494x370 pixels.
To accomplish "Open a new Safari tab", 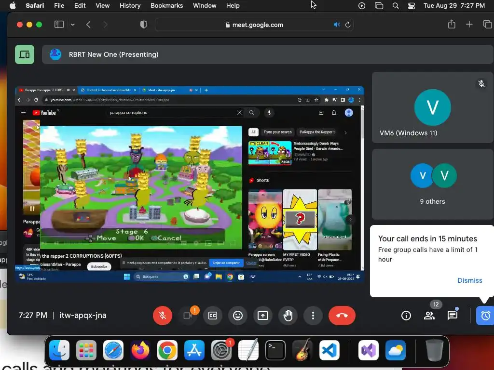I will pos(469,24).
